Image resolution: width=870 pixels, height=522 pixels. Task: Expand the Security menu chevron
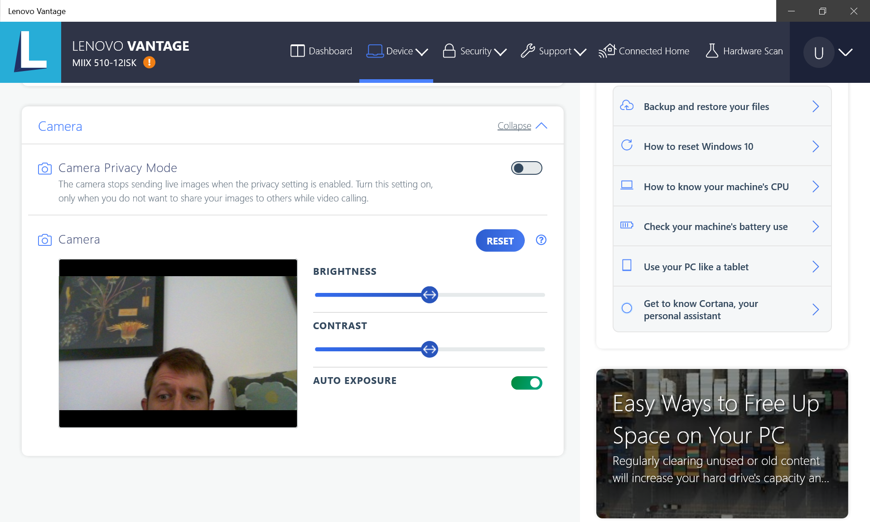pos(500,52)
